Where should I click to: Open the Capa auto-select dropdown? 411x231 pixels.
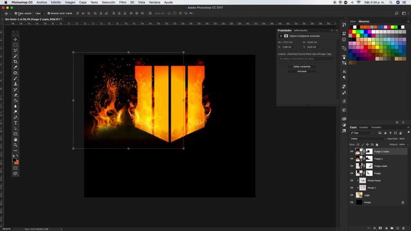point(40,13)
